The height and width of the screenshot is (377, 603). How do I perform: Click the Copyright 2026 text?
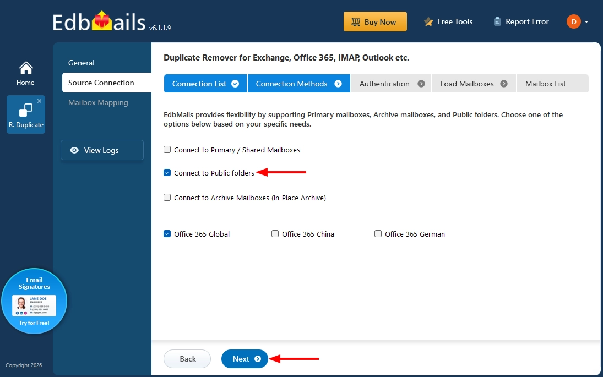click(24, 365)
